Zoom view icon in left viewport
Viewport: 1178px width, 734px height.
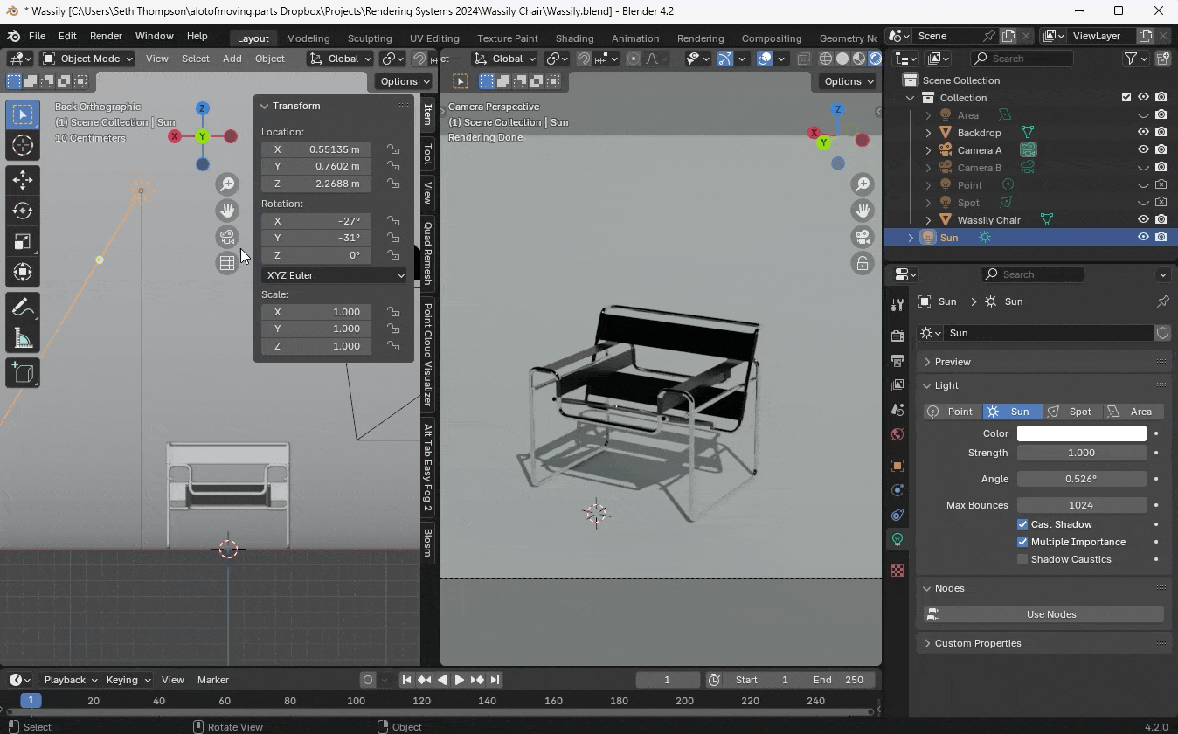tap(227, 184)
